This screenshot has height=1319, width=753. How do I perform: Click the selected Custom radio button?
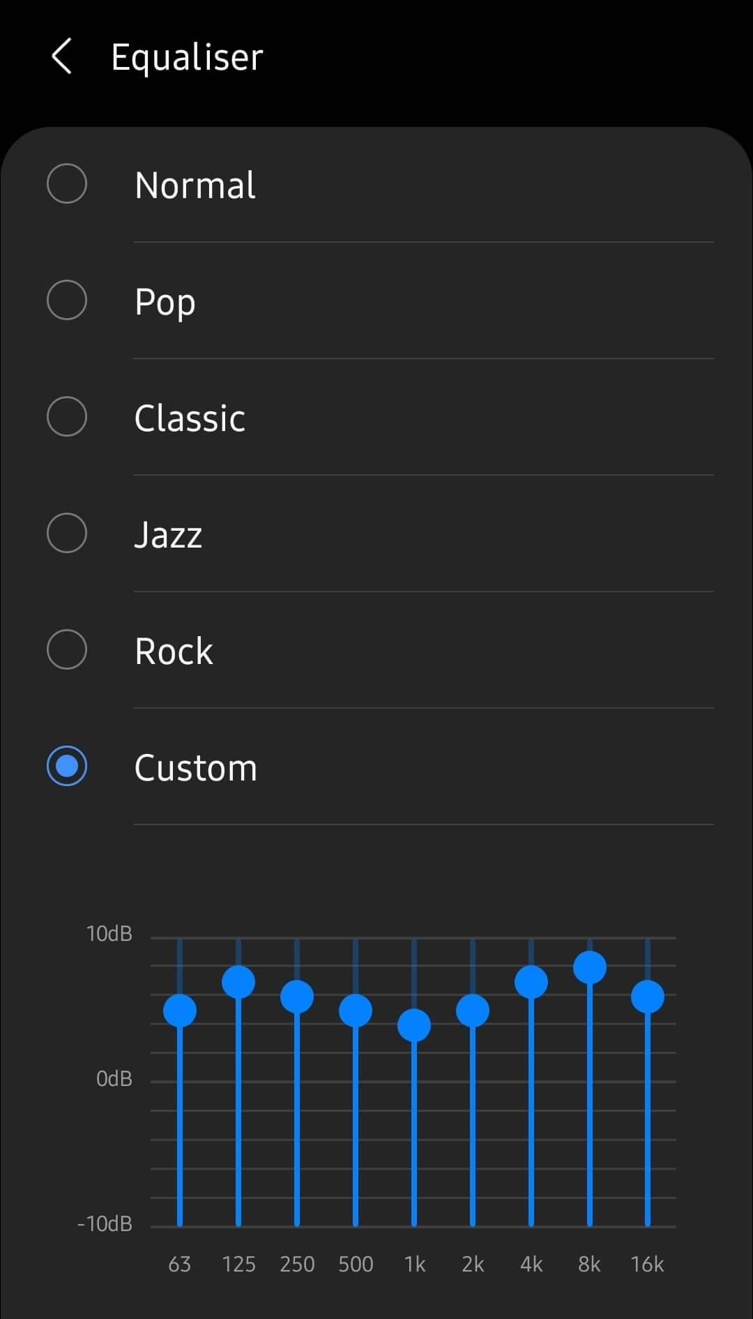point(67,766)
